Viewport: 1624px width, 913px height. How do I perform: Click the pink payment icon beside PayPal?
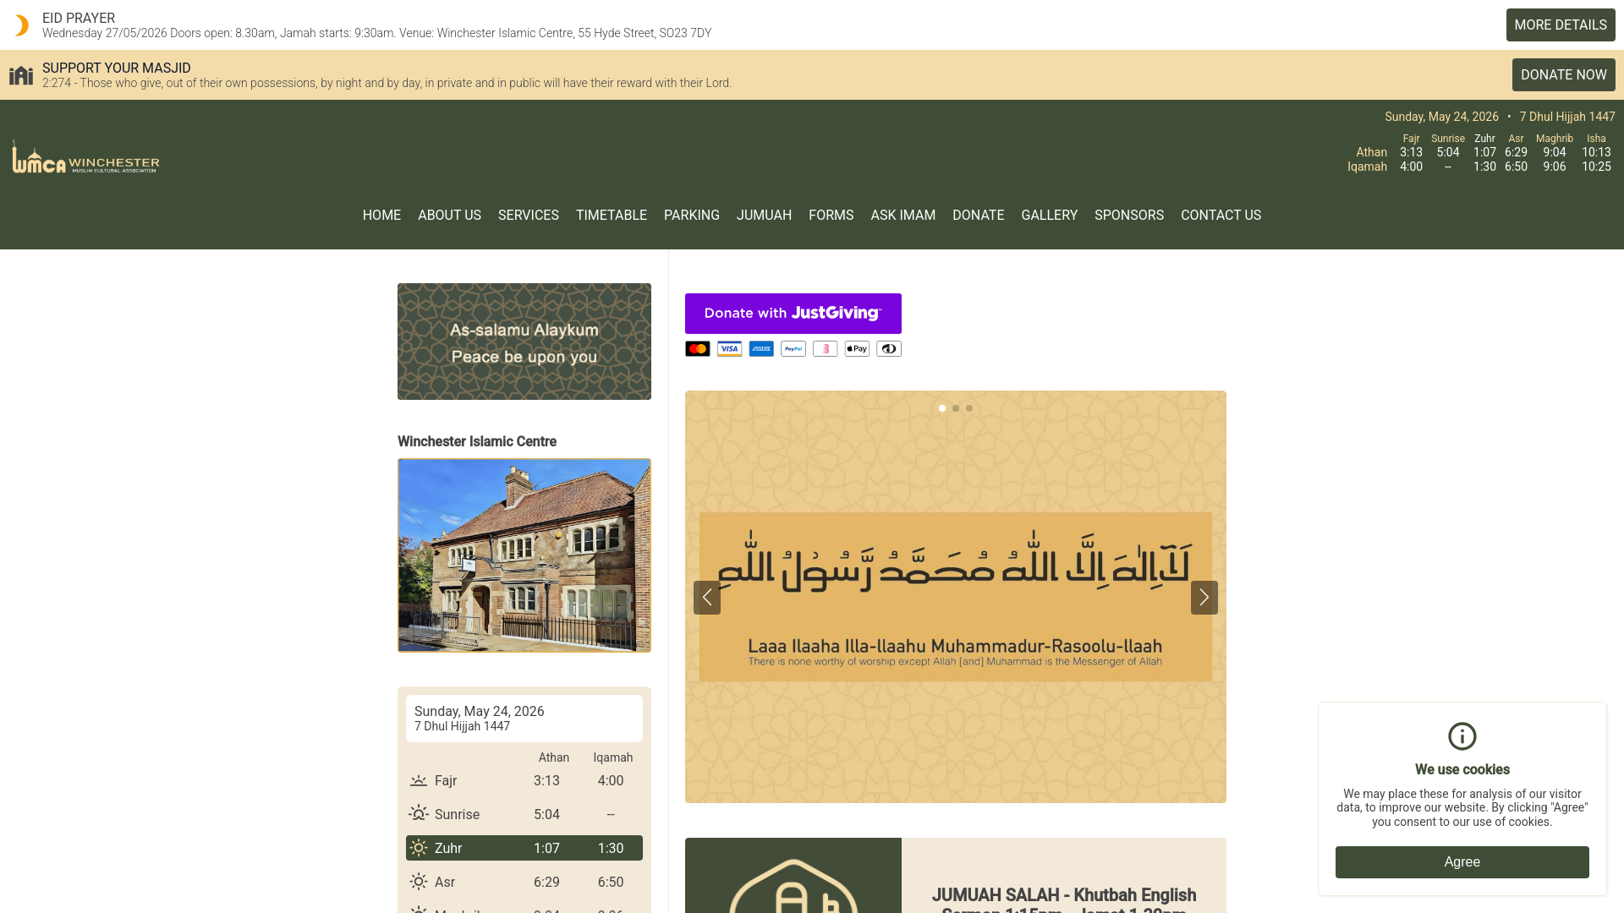tap(826, 349)
